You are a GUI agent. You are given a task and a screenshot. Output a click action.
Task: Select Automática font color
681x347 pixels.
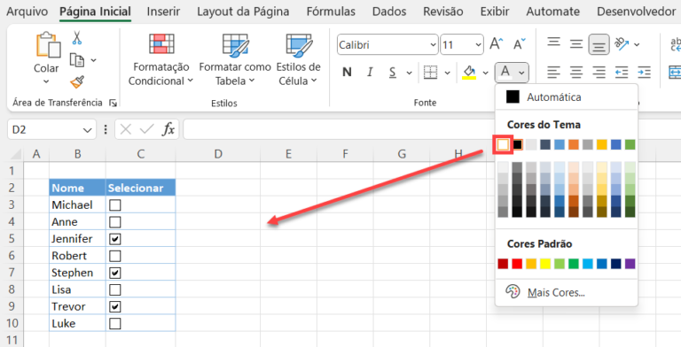pyautogui.click(x=553, y=97)
